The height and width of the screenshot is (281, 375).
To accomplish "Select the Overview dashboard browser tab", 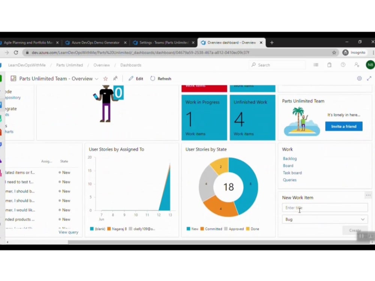I will [x=231, y=43].
